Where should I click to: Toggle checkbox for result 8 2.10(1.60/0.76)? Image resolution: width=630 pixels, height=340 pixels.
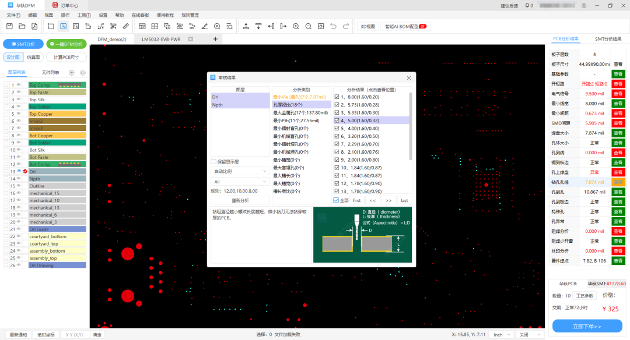click(x=337, y=152)
